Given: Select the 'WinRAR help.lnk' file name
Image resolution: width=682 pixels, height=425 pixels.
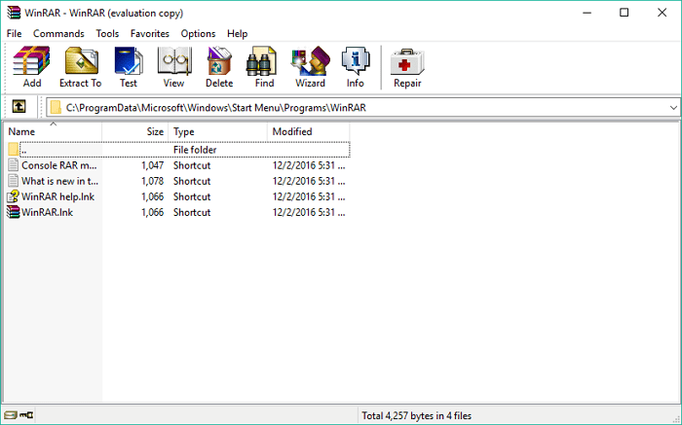Looking at the screenshot, I should click(x=57, y=196).
